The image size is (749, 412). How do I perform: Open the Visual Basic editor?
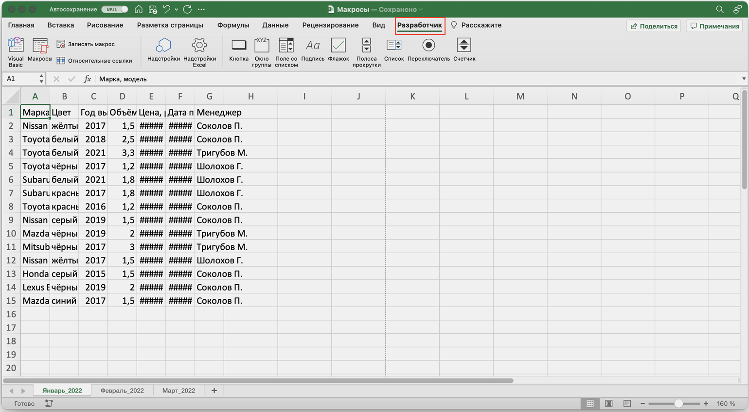(x=16, y=51)
